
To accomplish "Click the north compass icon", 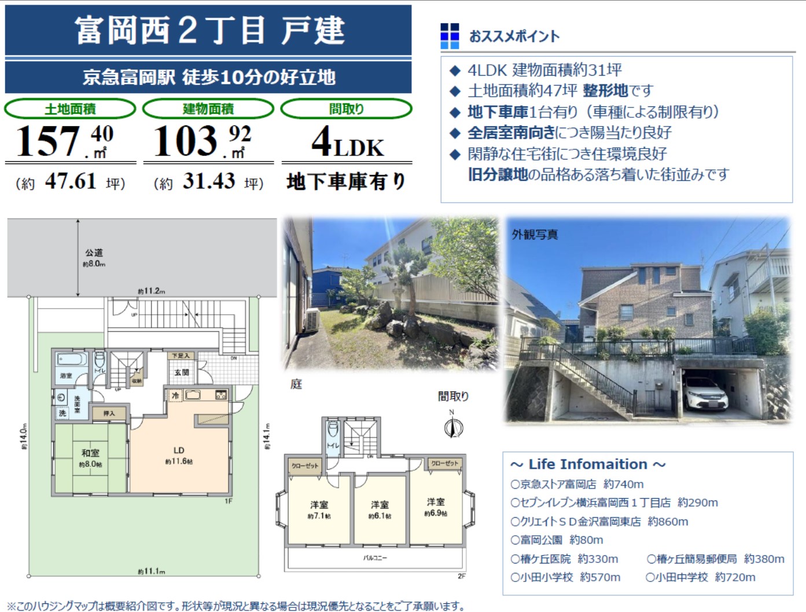I will tap(453, 428).
